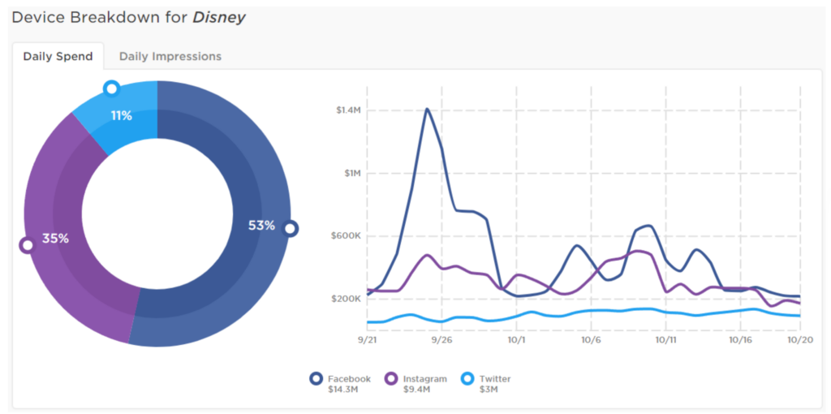Click the 9/21 date label
The width and height of the screenshot is (831, 414).
(367, 340)
